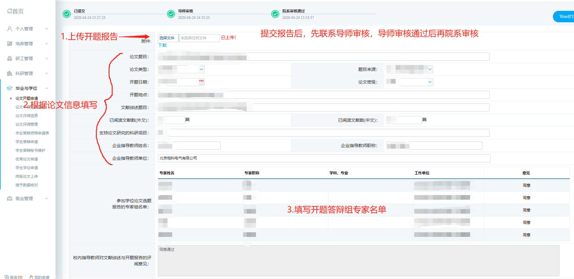The width and height of the screenshot is (574, 279).
Task: Go to 终版论文上传 menu item
Action: (27, 177)
